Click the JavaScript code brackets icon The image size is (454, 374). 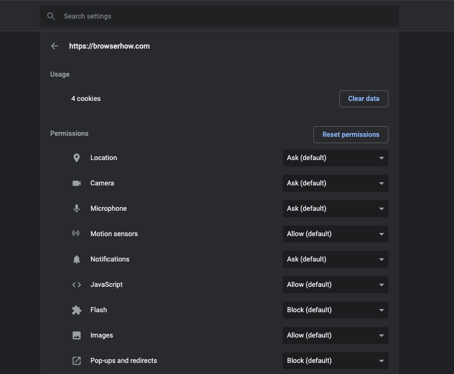pyautogui.click(x=77, y=285)
